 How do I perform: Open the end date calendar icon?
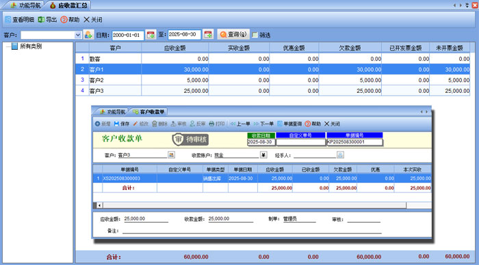pyautogui.click(x=208, y=35)
